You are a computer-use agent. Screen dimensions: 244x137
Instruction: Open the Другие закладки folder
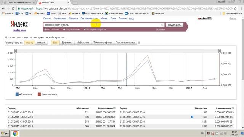[232, 14]
